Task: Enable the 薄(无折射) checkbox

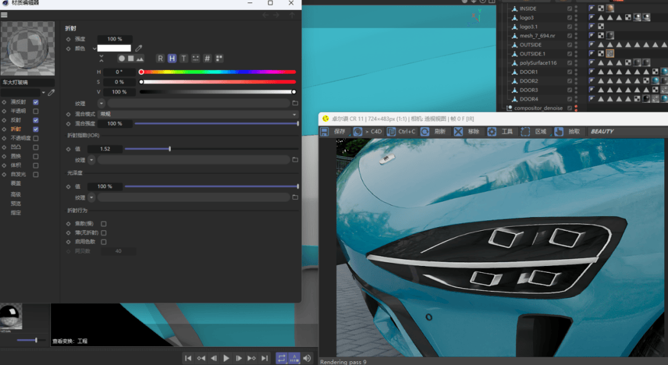Action: (x=104, y=233)
